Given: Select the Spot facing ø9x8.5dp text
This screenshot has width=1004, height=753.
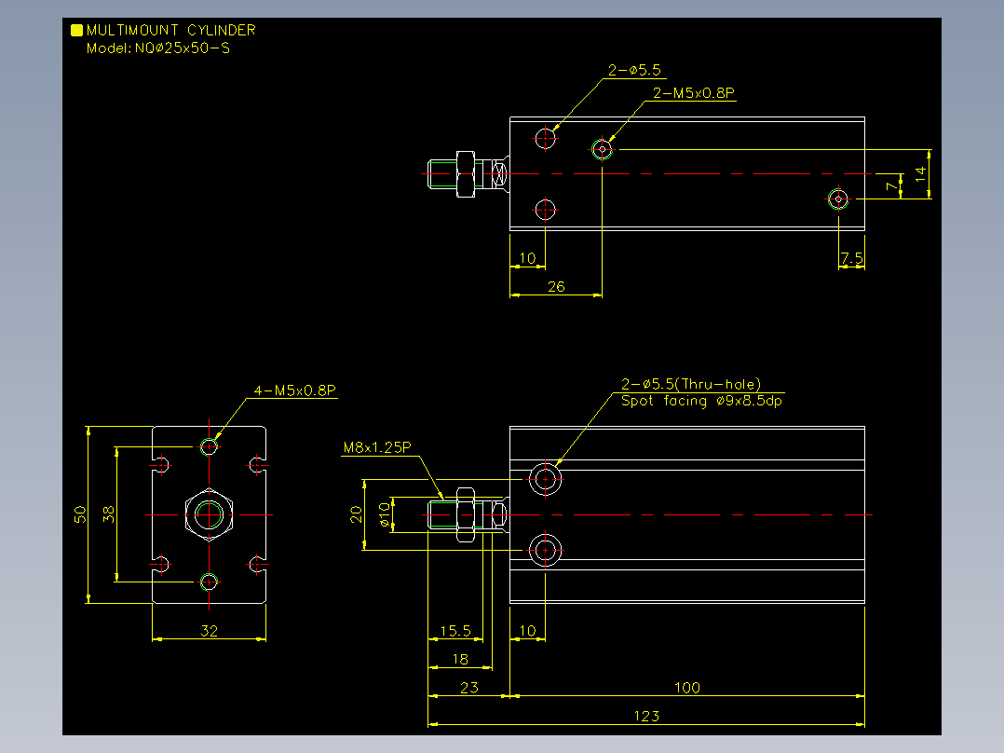Looking at the screenshot, I should 701,401.
